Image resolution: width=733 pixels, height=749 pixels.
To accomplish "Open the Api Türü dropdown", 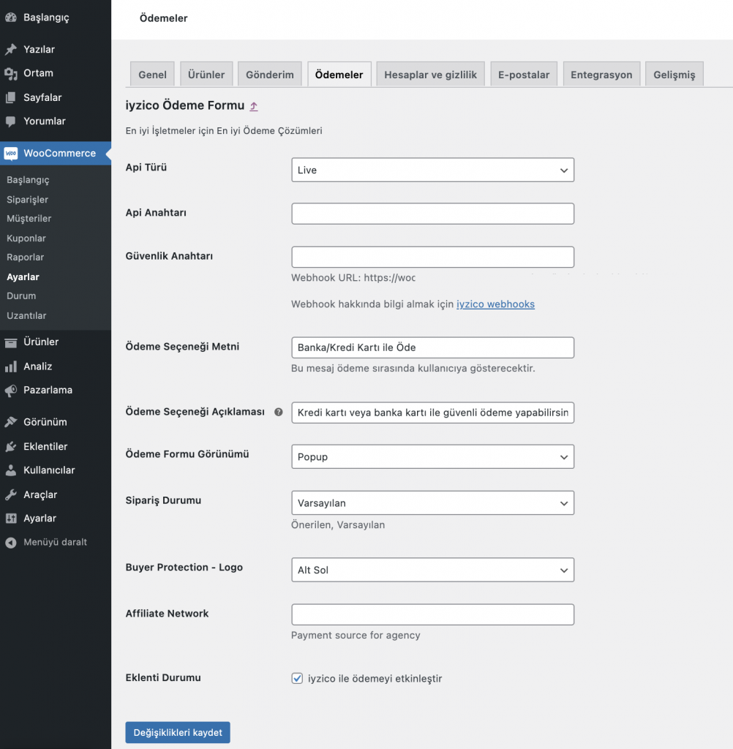I will click(x=432, y=170).
